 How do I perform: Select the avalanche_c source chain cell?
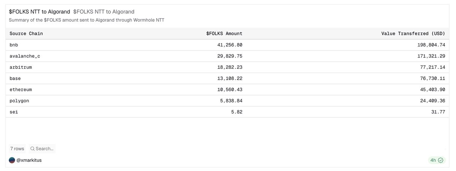click(25, 56)
